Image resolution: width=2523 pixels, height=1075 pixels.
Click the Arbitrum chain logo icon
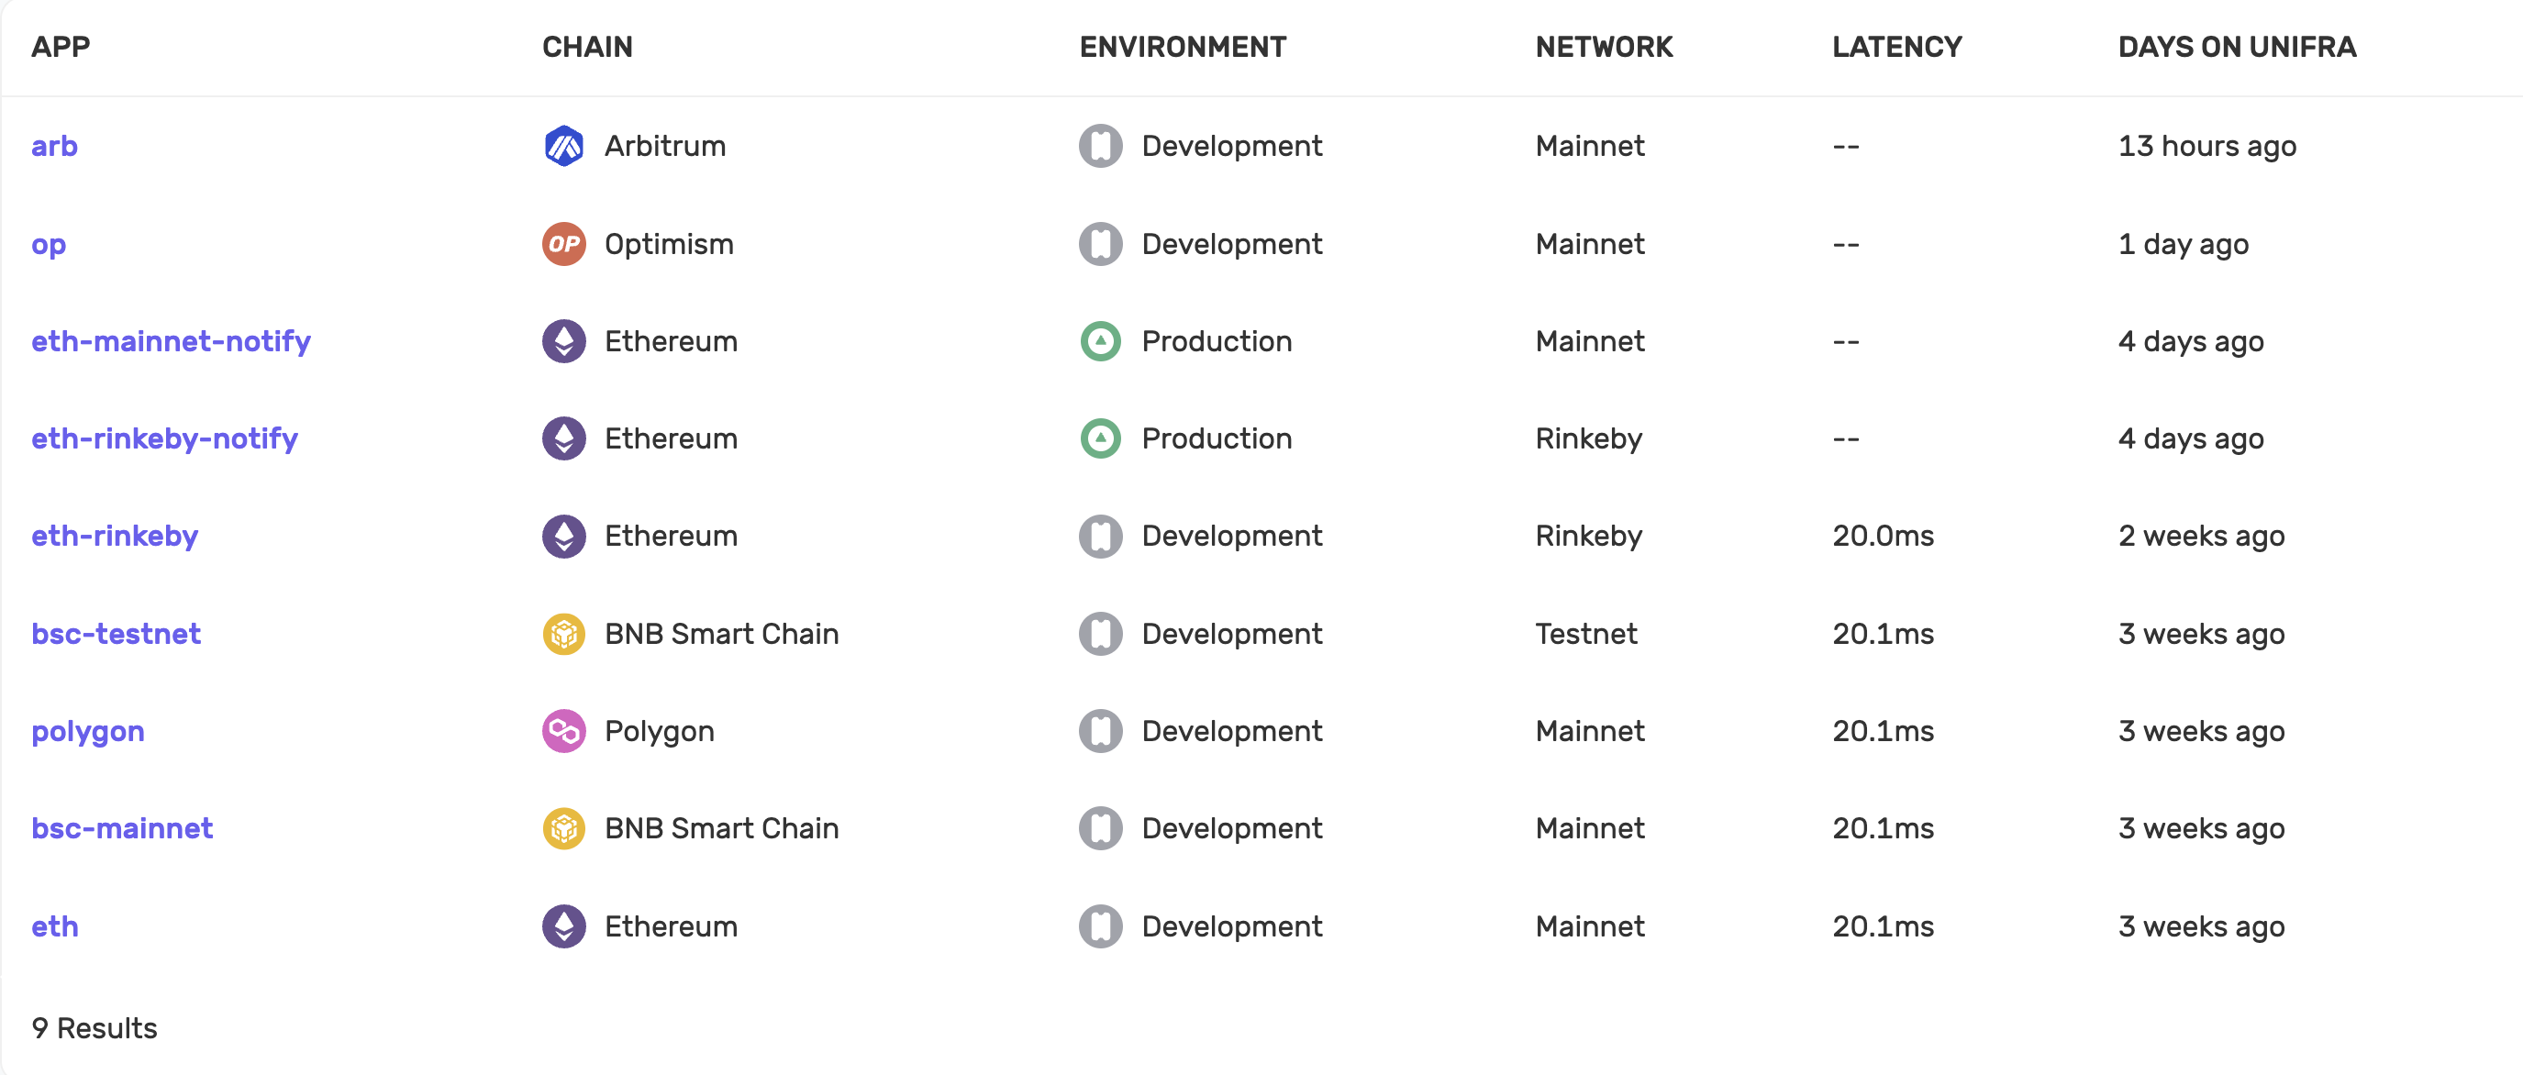point(563,146)
